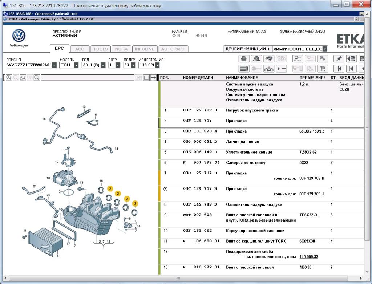This screenshot has width=372, height=284.
Task: Switch to the TOOLS tab
Action: click(101, 49)
